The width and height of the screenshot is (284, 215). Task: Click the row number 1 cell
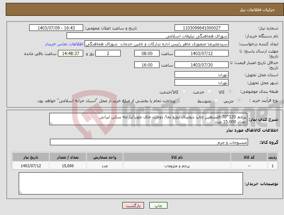272,166
